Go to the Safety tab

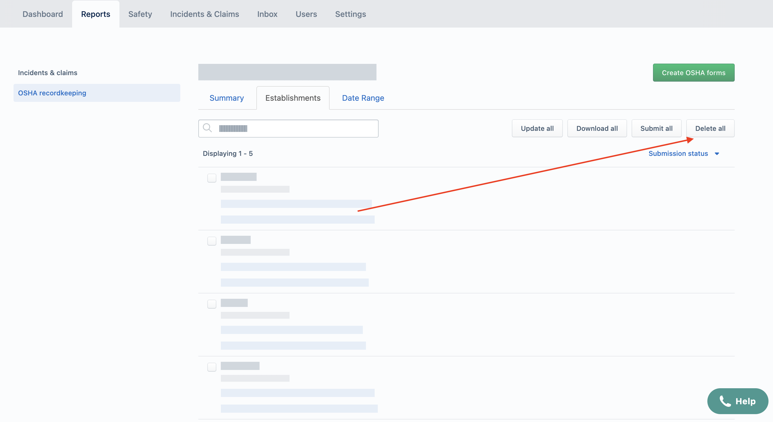point(140,14)
